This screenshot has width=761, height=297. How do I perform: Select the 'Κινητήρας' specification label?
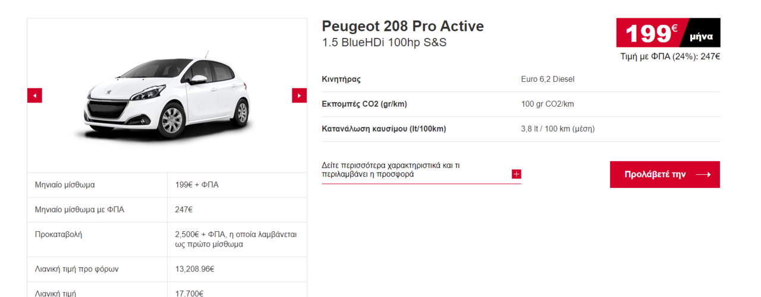(341, 79)
